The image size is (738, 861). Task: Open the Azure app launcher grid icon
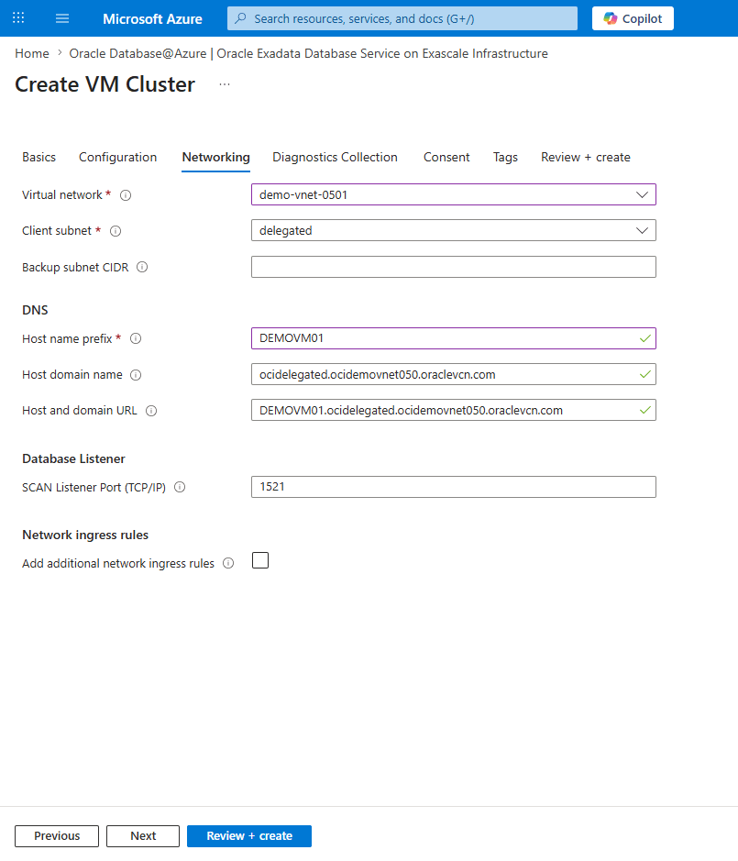[17, 17]
